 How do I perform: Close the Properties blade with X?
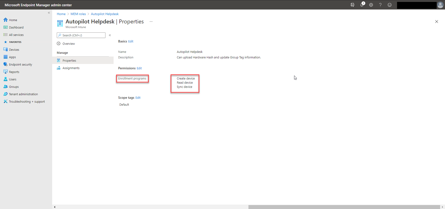click(437, 22)
